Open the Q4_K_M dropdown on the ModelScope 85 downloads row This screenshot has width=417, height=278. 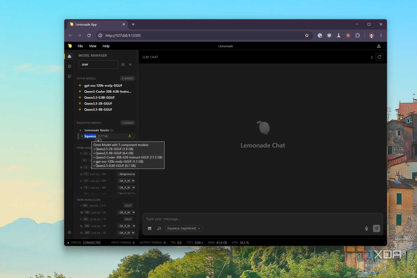tap(126, 233)
